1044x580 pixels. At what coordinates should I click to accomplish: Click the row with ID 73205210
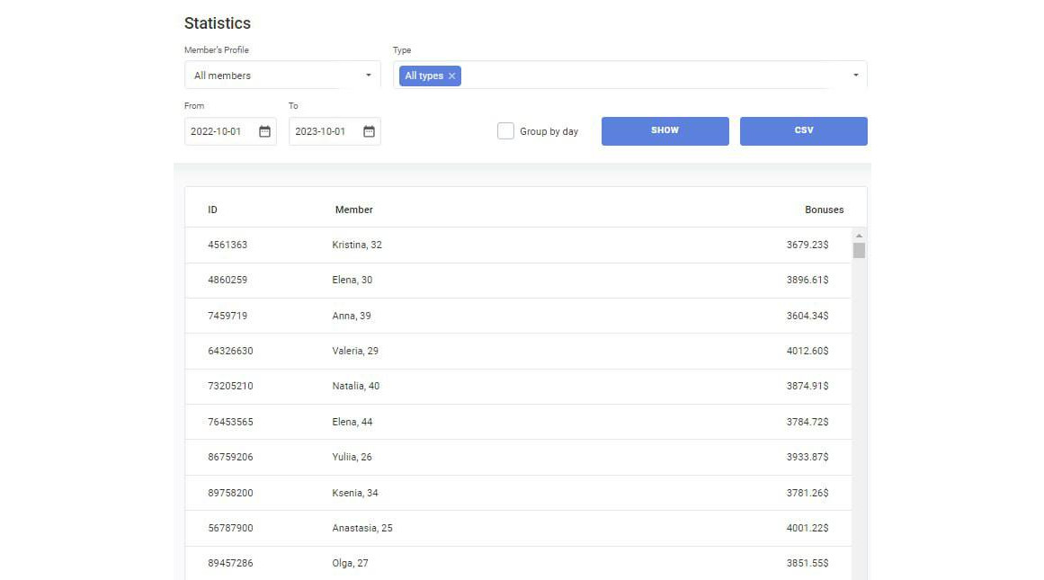230,386
